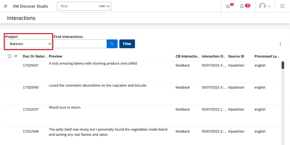Focus the Find Interactions text field
The height and width of the screenshot is (145, 290).
click(x=80, y=44)
